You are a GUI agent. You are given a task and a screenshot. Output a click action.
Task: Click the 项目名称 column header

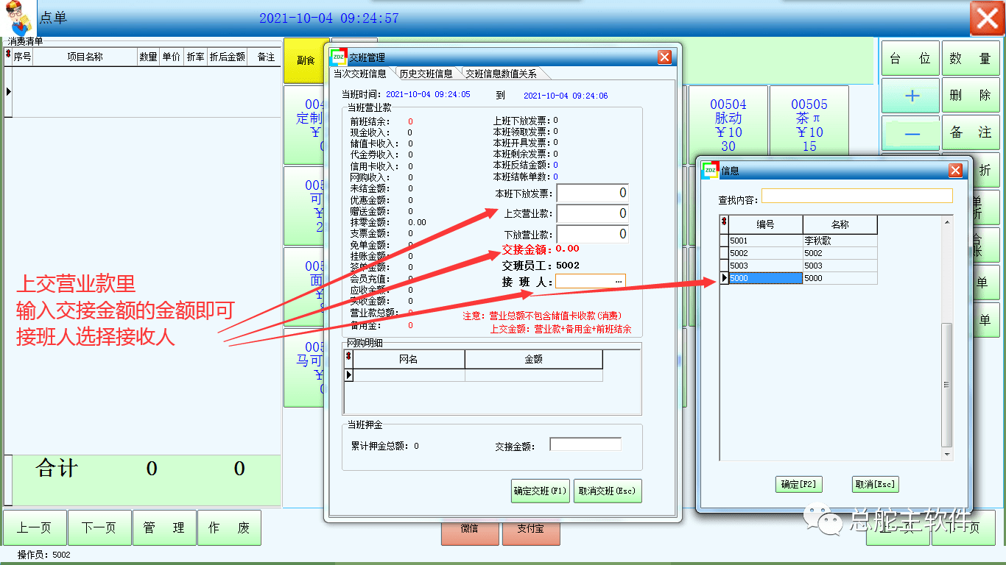coord(85,57)
